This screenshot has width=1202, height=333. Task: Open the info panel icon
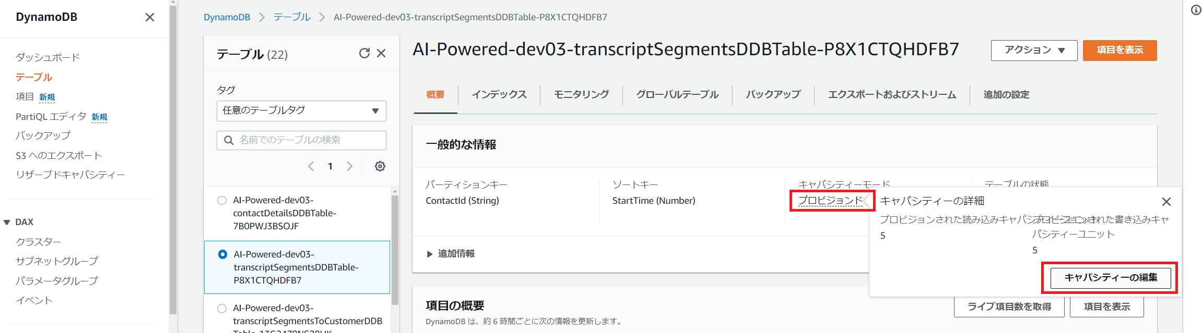tap(1196, 10)
